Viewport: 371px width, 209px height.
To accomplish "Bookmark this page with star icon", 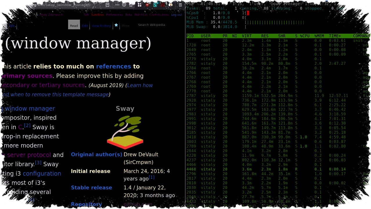I will pyautogui.click(x=131, y=5).
